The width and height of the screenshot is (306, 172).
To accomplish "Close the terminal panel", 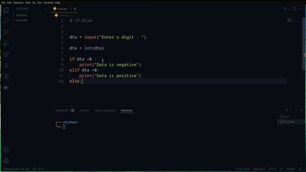I will pyautogui.click(x=301, y=110).
